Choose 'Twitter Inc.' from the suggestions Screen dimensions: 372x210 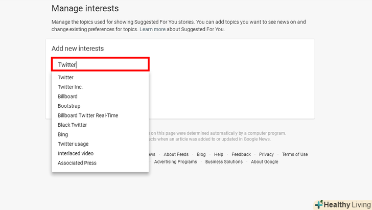pos(71,87)
